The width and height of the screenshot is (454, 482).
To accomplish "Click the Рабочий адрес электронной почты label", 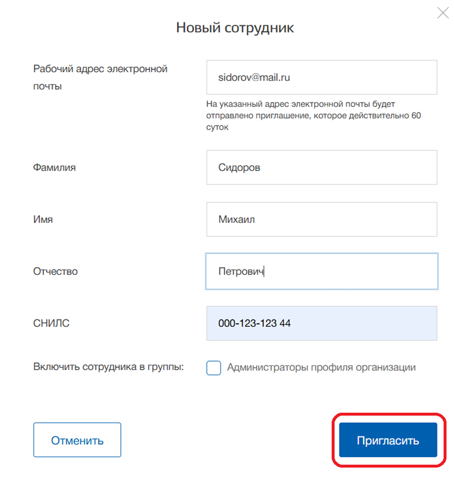I will coord(100,77).
